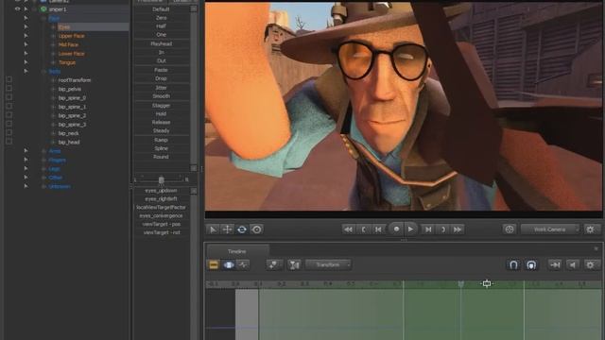Collapse the Body group
The image size is (605, 340).
(x=43, y=72)
